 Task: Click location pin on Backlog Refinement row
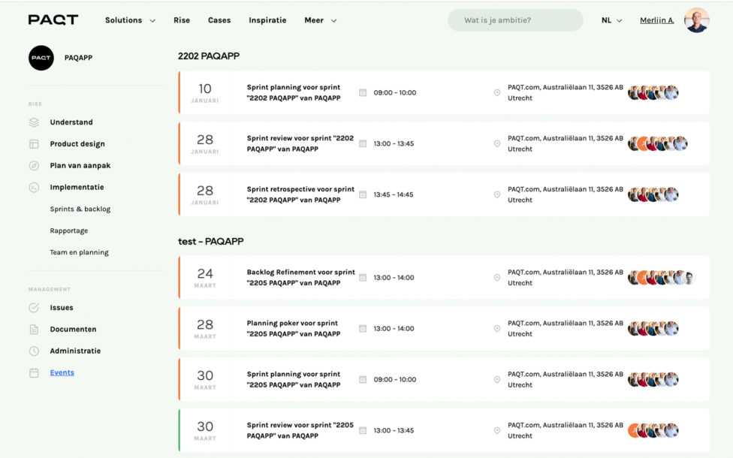point(497,278)
